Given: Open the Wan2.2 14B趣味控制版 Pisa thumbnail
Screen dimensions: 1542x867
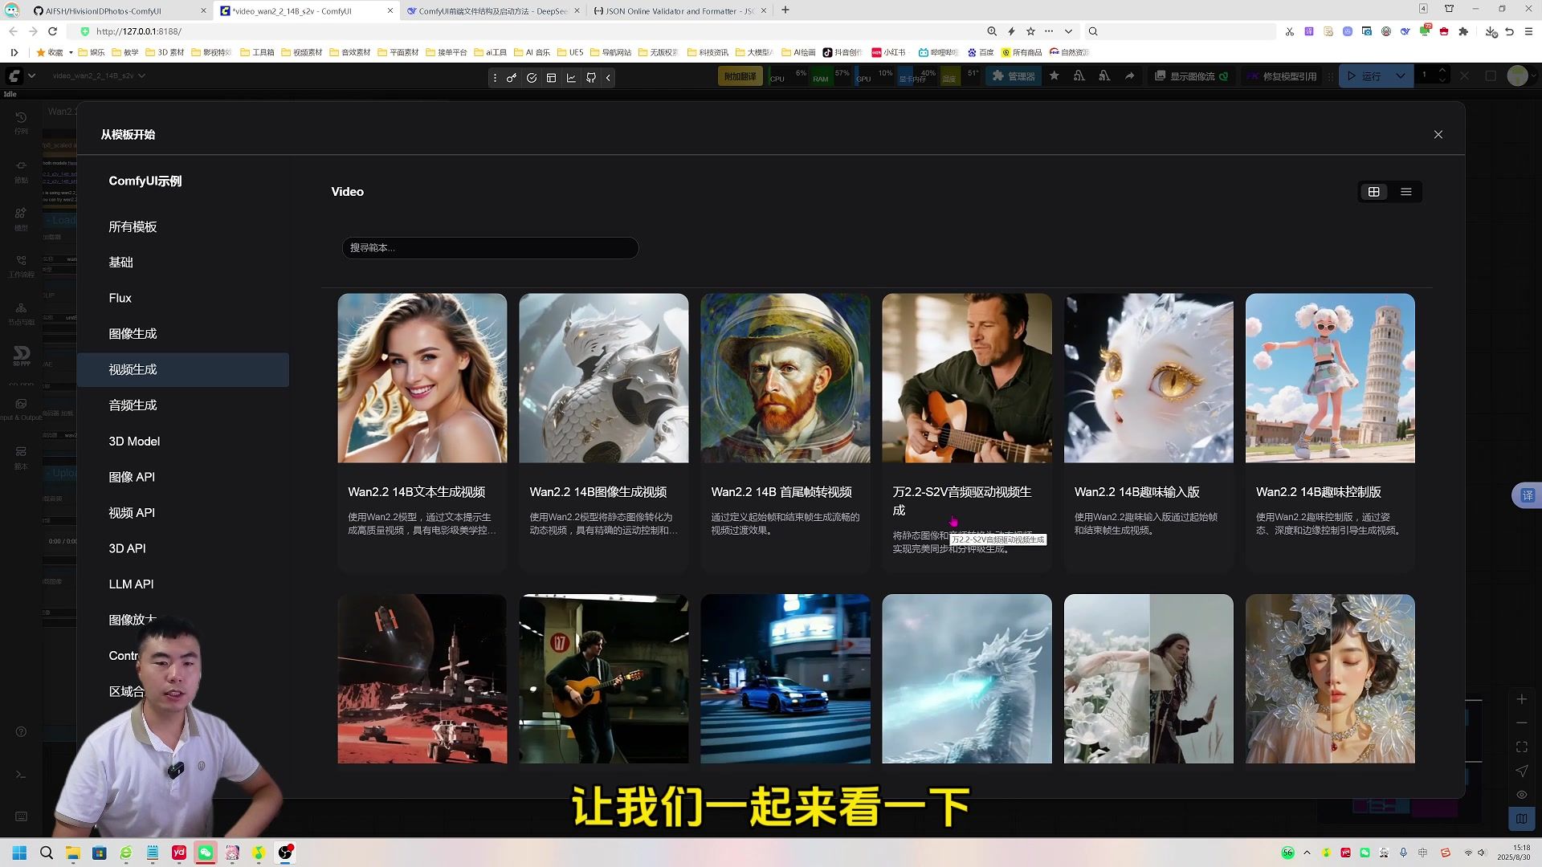Looking at the screenshot, I should click(1330, 378).
